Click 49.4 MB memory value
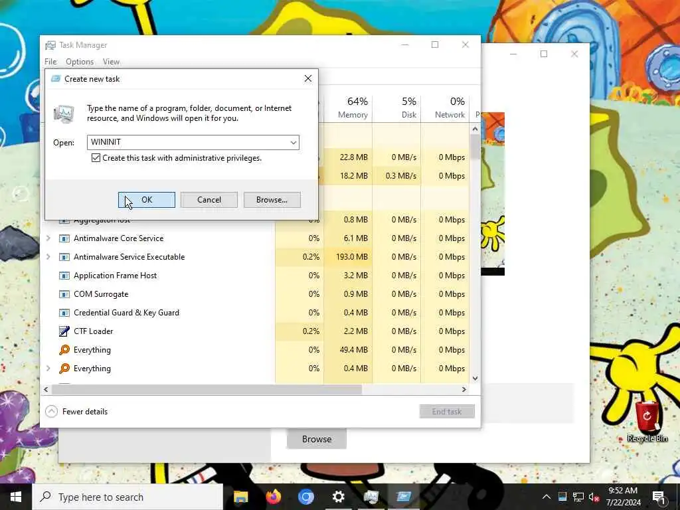The height and width of the screenshot is (510, 680). (x=354, y=349)
